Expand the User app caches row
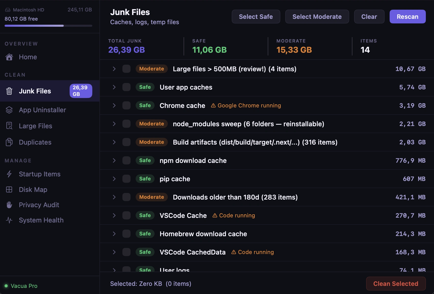Screen dimensions: 434x294 coord(114,87)
